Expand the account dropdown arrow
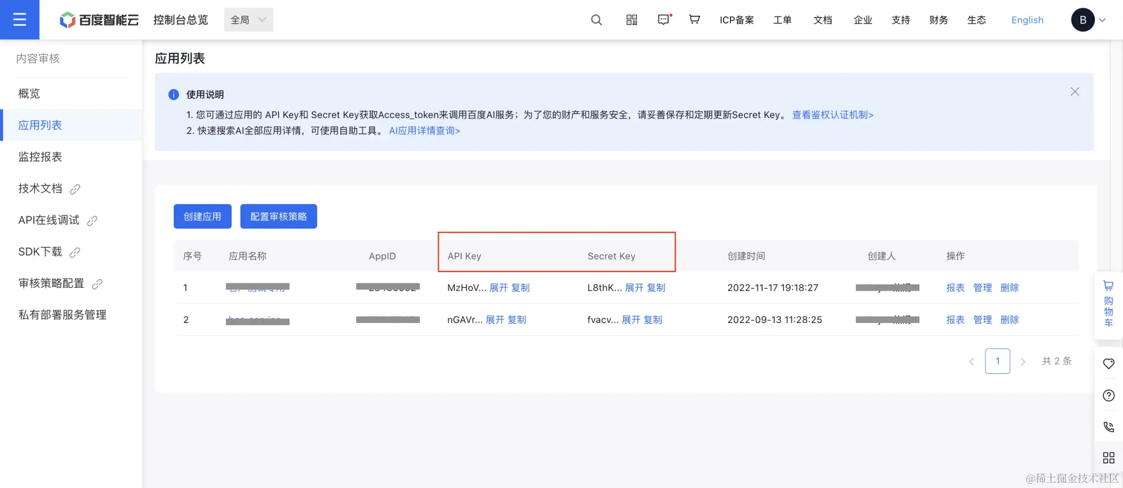The image size is (1123, 488). [1103, 20]
